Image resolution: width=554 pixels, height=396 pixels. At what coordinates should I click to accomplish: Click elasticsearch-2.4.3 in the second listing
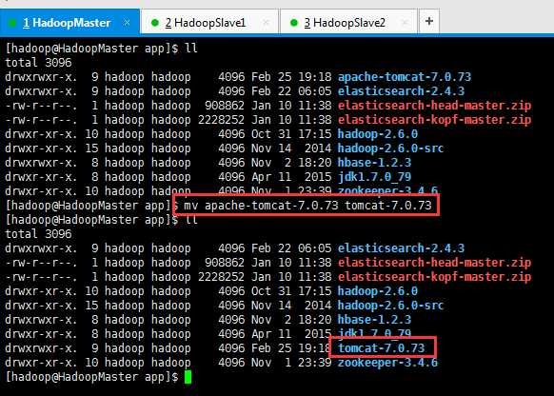click(401, 248)
